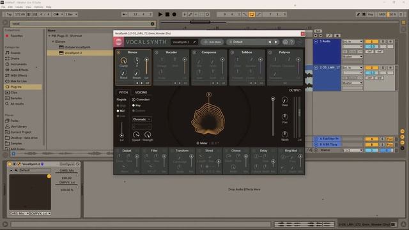Enable the Compuvox module power button

coord(194,52)
